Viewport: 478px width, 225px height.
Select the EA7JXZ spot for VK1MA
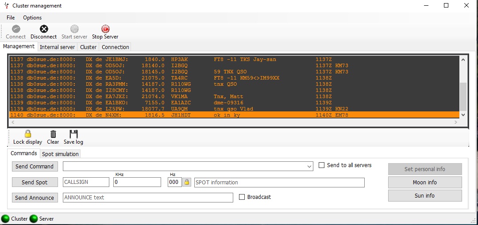coord(234,96)
